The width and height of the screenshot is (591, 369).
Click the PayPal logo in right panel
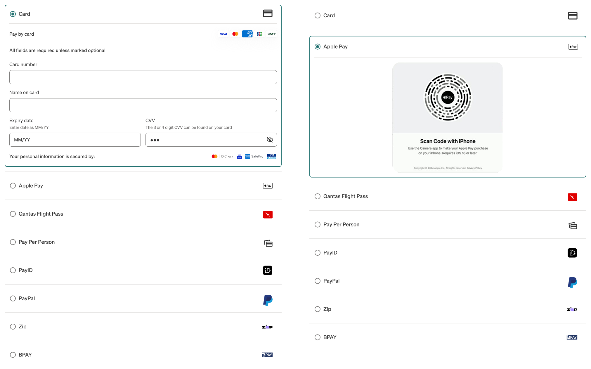click(573, 283)
